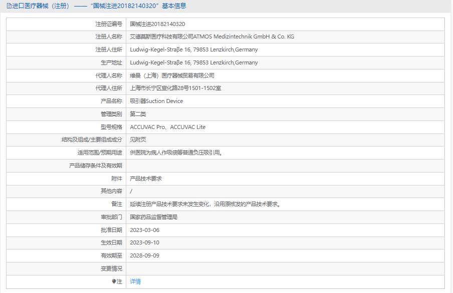Click the 生效日期 label
The height and width of the screenshot is (293, 453).
(x=111, y=243)
